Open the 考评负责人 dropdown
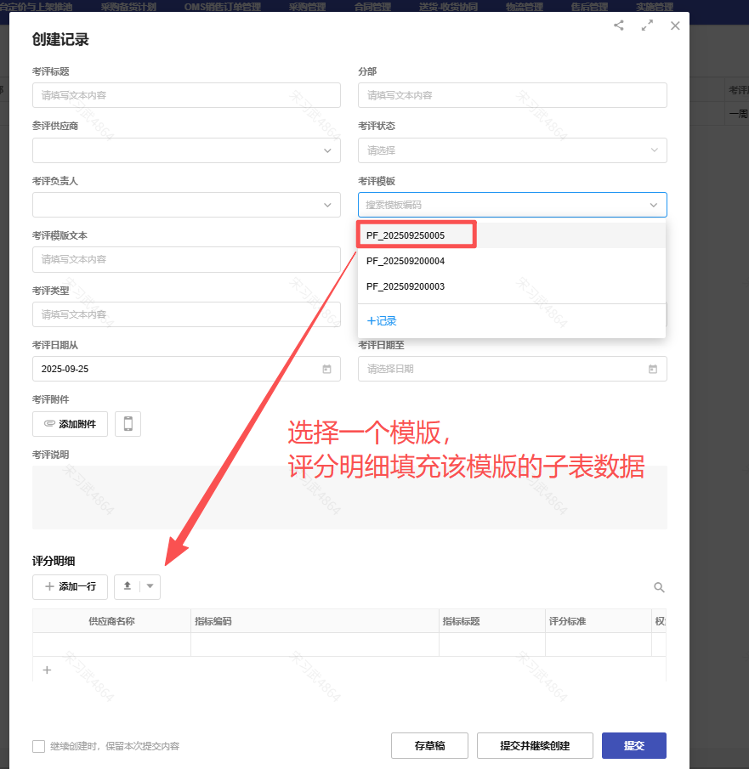Image resolution: width=749 pixels, height=769 pixels. coord(186,205)
